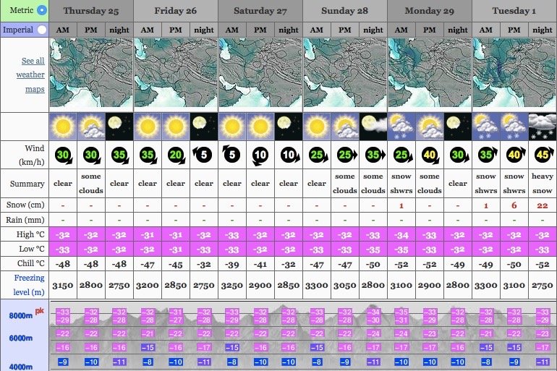The height and width of the screenshot is (371, 557).
Task: Click Thursday AM wind speed 30 icon
Action: (63, 155)
